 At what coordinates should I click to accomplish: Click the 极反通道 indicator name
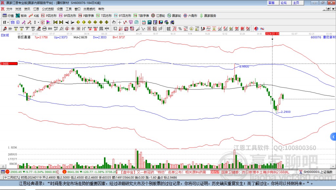[x=24, y=37]
